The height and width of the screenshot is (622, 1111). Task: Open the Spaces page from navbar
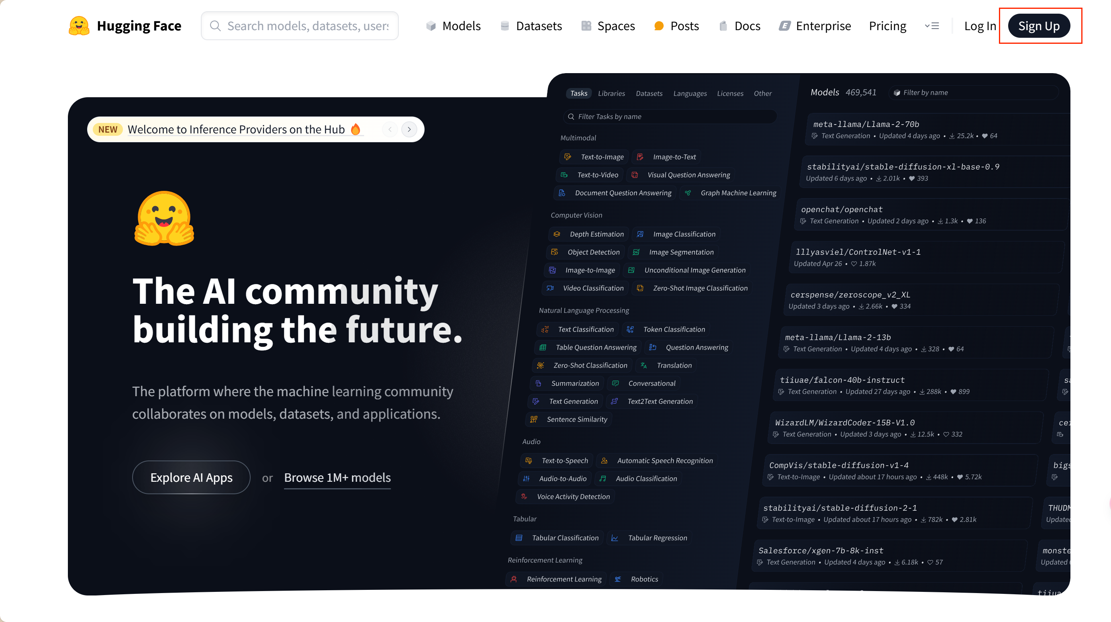click(x=608, y=26)
